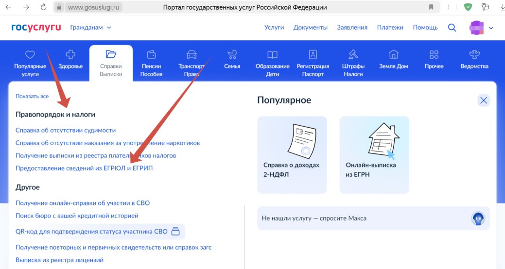Viewport: 505px width, 269px height.
Task: Click the Показать все link
Action: (32, 96)
